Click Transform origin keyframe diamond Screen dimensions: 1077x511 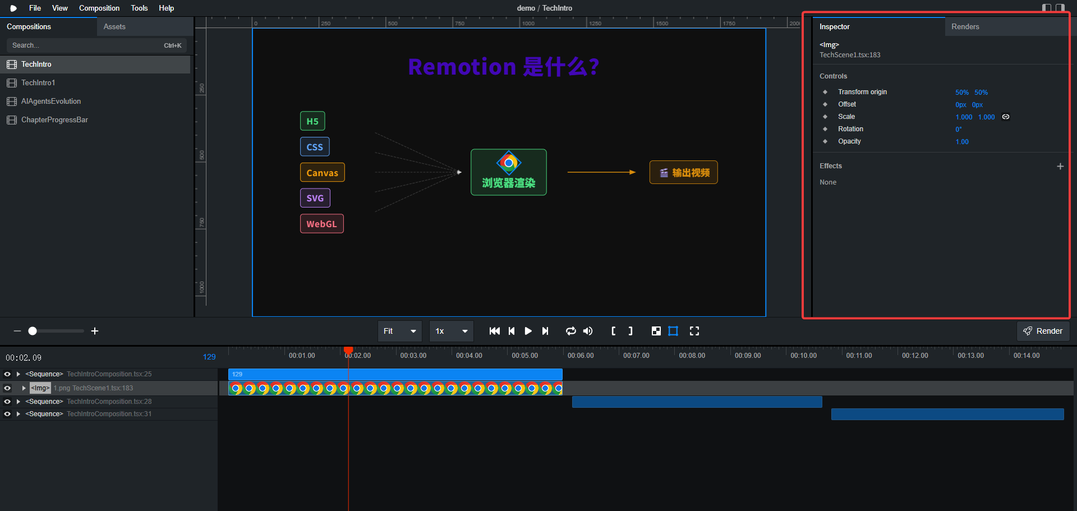pos(825,92)
